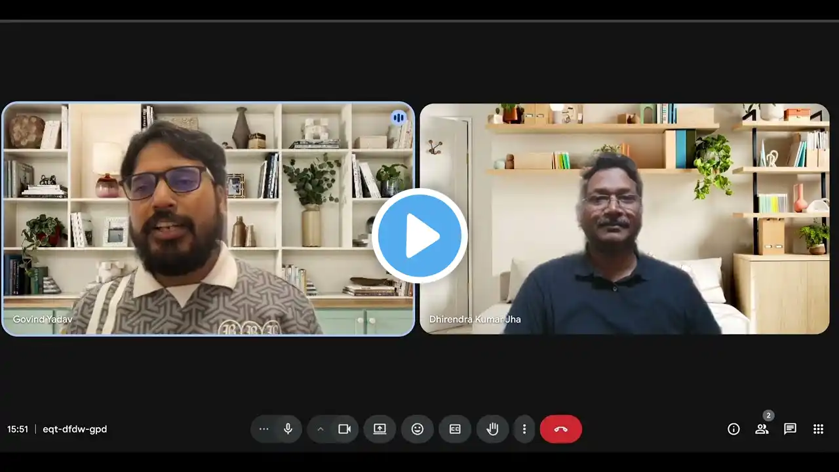Open the activities grid menu

(x=818, y=429)
